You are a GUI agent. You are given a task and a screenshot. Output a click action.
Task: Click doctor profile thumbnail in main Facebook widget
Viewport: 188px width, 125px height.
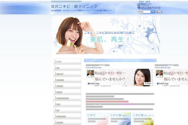(91, 73)
